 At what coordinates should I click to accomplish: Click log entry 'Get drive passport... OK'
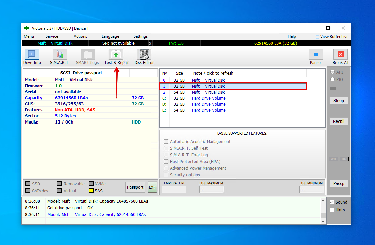click(x=70, y=208)
